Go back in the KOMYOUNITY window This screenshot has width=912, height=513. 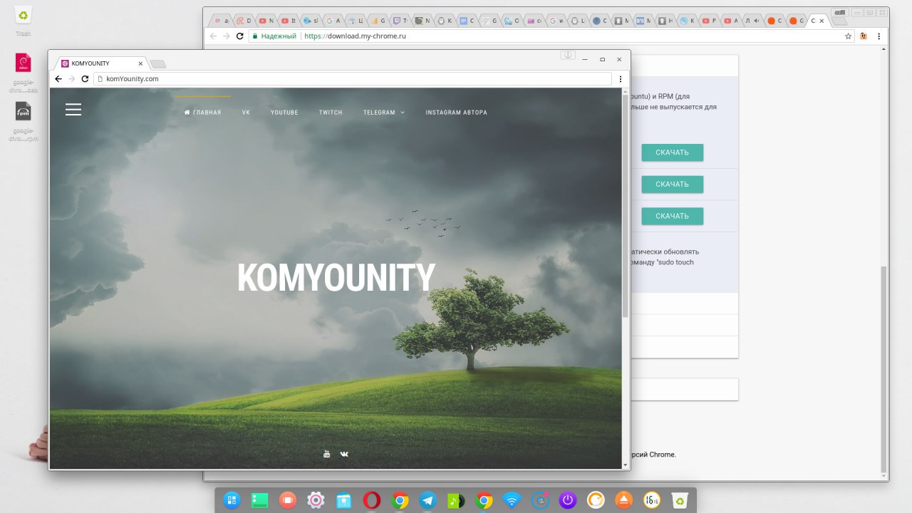coord(58,78)
